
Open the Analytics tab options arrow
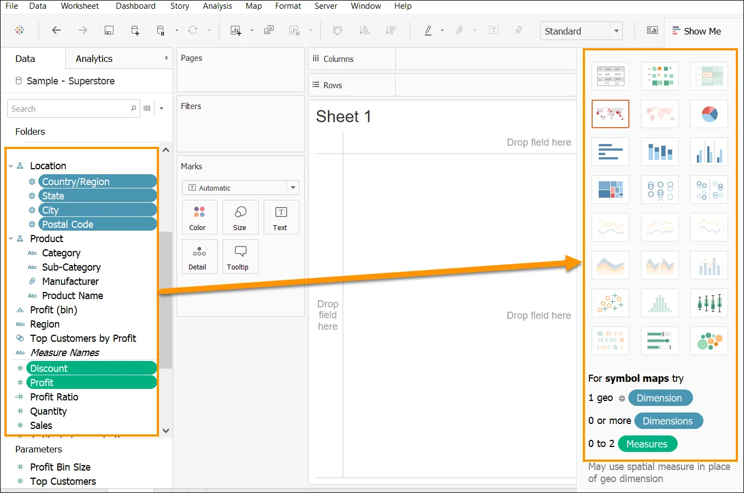tap(166, 58)
